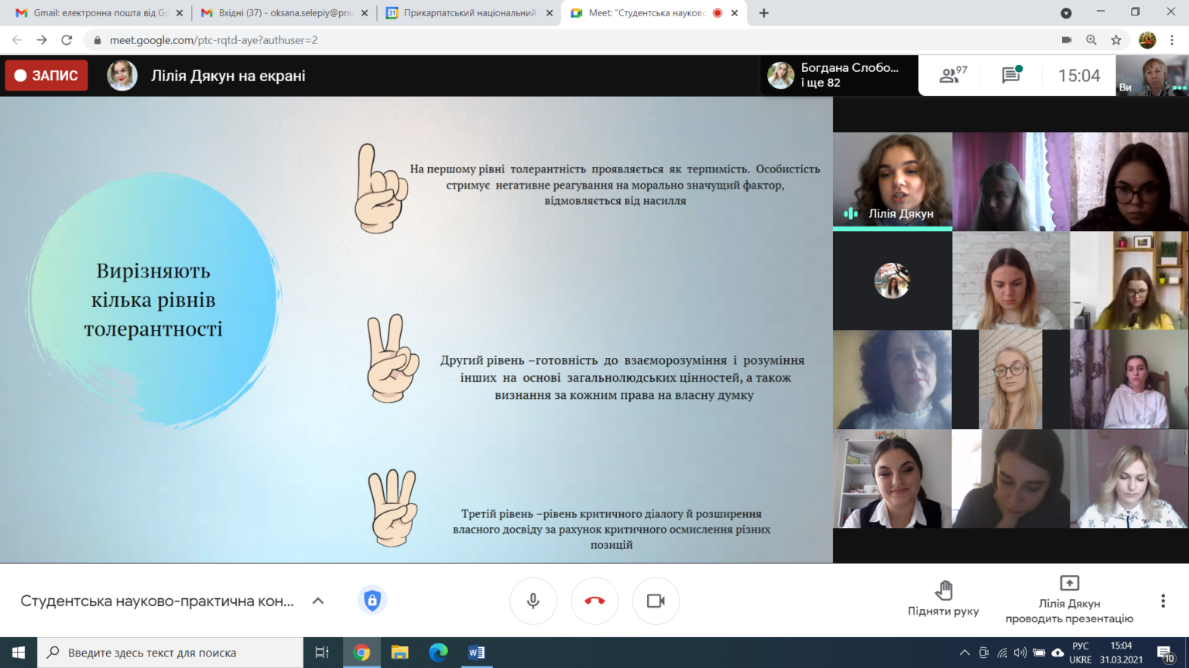Click the ЗАПИС recording button

[46, 76]
